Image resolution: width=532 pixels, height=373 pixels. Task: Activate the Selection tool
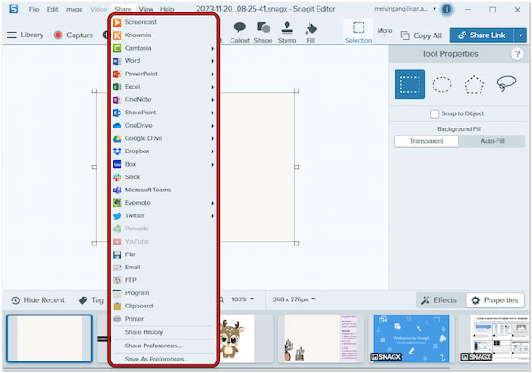(x=358, y=32)
